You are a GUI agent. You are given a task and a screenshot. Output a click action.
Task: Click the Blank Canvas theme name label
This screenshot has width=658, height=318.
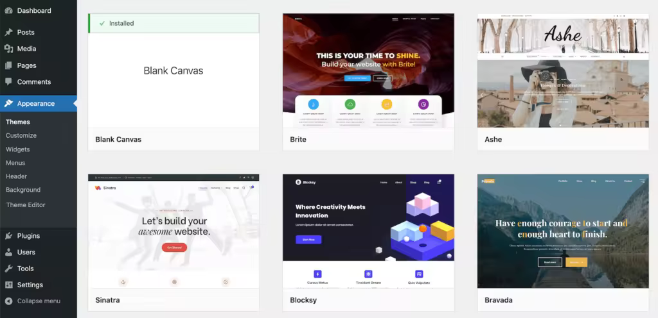pyautogui.click(x=118, y=139)
